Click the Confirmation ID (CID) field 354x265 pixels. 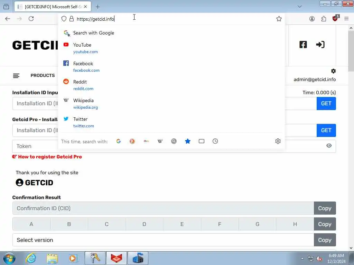coord(163,208)
